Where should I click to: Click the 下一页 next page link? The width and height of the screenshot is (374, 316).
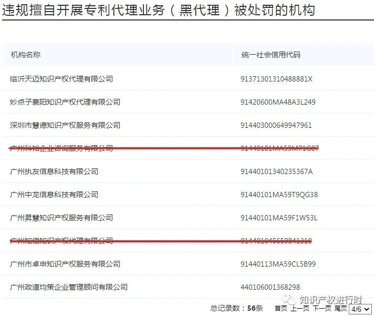pyautogui.click(x=322, y=308)
